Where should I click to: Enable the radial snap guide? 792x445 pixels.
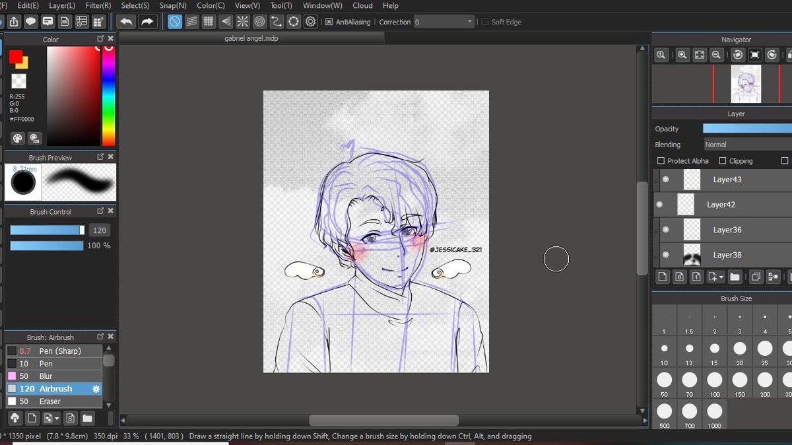coord(243,22)
